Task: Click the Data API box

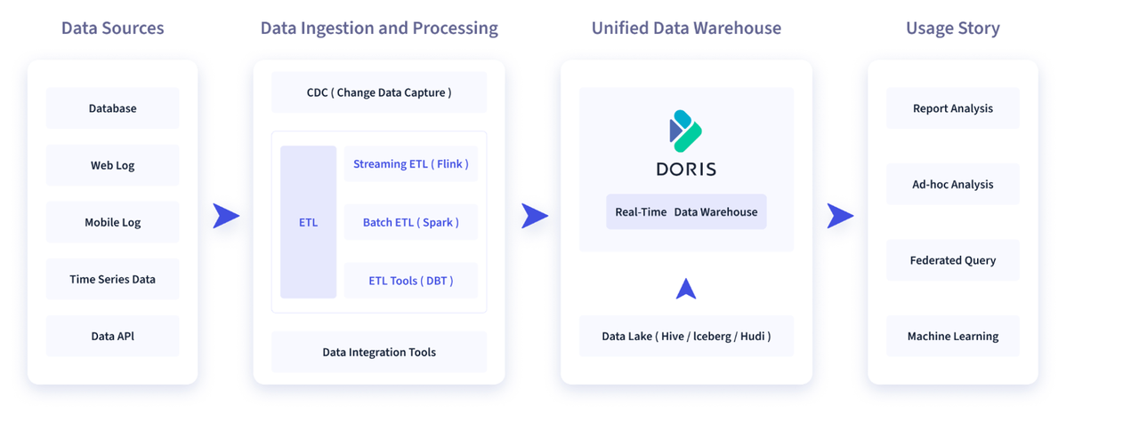Action: [x=112, y=336]
